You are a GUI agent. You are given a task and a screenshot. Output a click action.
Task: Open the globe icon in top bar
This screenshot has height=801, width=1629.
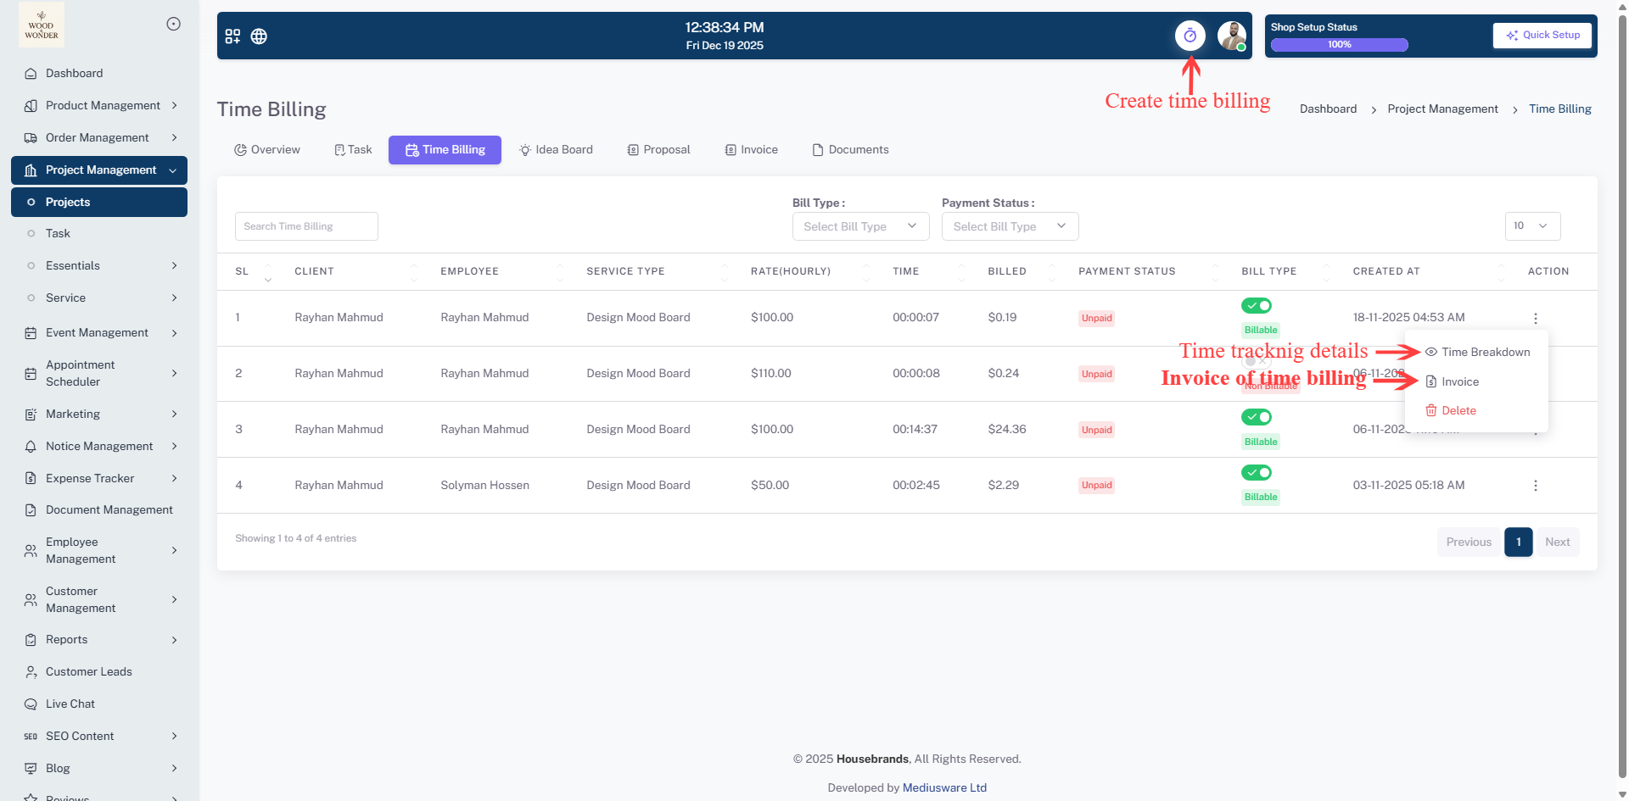point(259,36)
